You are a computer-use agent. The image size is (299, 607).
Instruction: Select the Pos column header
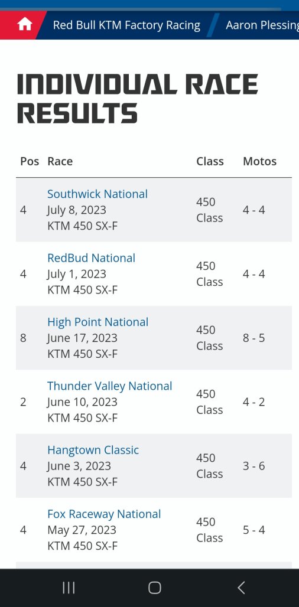[x=30, y=161]
